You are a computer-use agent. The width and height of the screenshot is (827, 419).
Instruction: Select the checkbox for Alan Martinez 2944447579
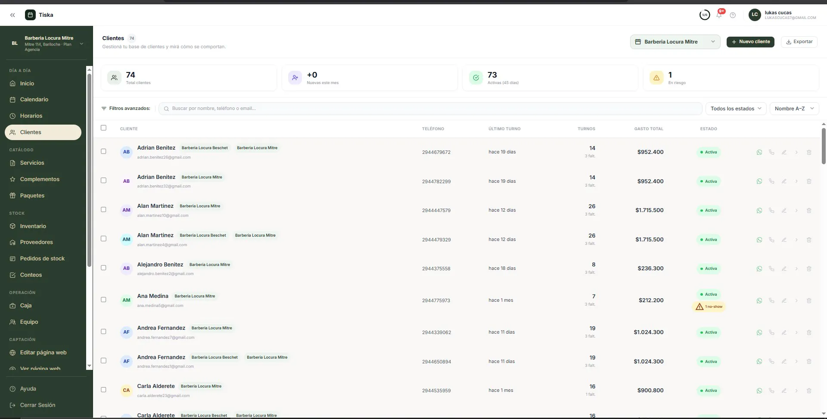(103, 209)
